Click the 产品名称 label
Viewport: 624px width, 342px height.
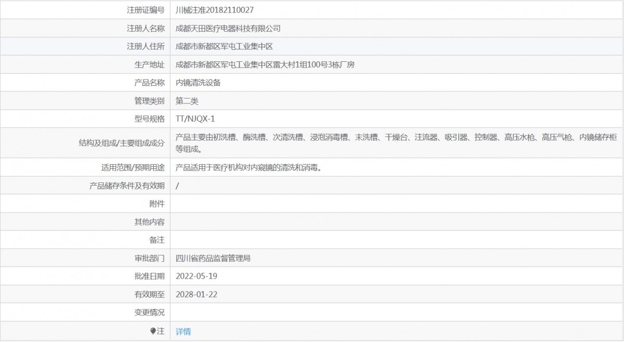point(149,82)
